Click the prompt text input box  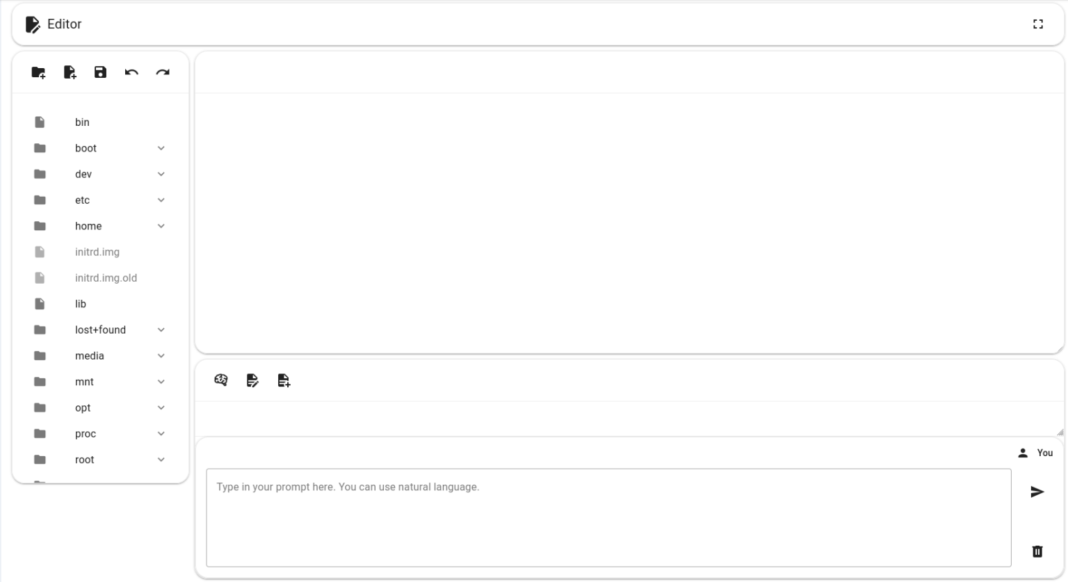pos(608,517)
